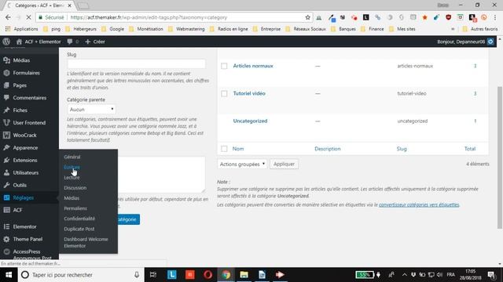Open the WordPress logo menu in admin bar
Image resolution: width=503 pixels, height=282 pixels.
pyautogui.click(x=6, y=42)
